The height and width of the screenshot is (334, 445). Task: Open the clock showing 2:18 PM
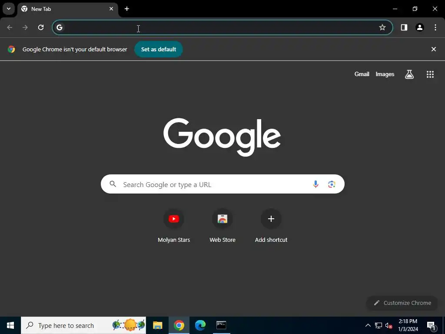pyautogui.click(x=408, y=325)
